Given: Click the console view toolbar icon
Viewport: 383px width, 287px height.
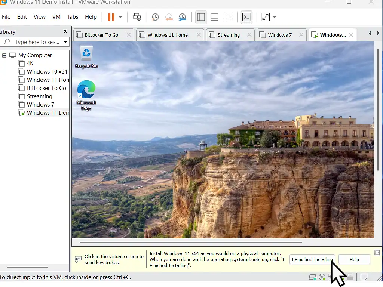Looking at the screenshot, I should pos(246,17).
